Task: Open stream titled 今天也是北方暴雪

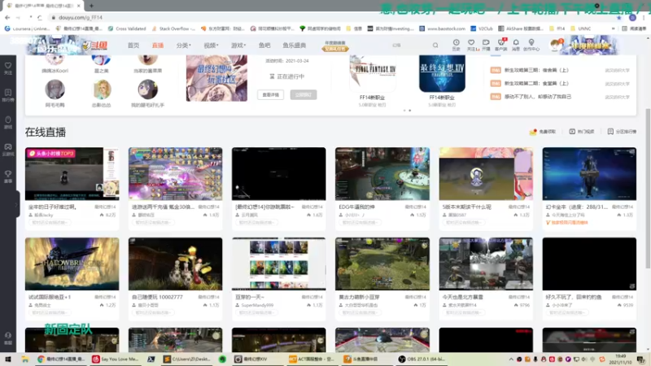Action: [463, 297]
